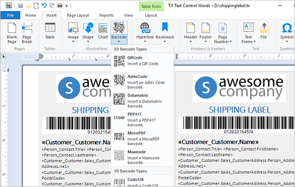Expand the Footer dropdown arrow

205,41
